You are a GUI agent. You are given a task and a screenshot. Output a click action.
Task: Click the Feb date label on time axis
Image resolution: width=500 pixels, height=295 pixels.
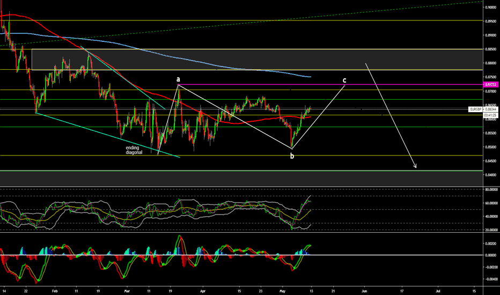click(x=55, y=291)
